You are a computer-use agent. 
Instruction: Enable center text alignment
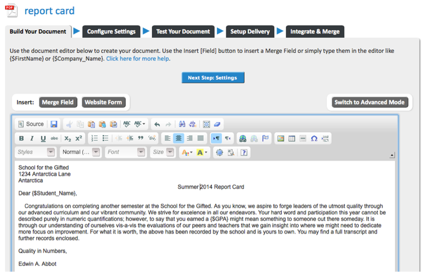click(178, 138)
